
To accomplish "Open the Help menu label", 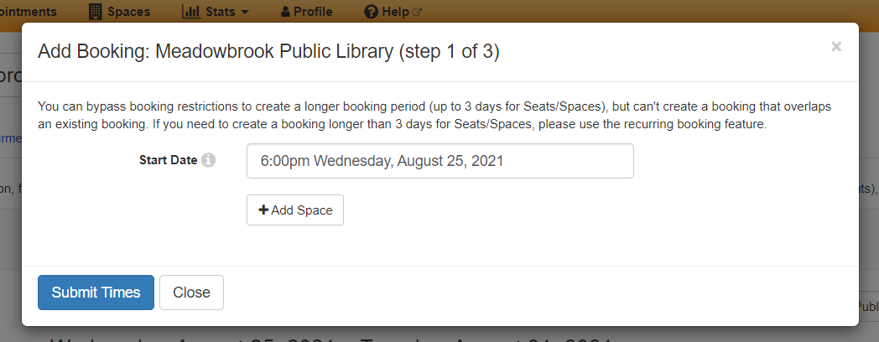I will click(x=395, y=11).
